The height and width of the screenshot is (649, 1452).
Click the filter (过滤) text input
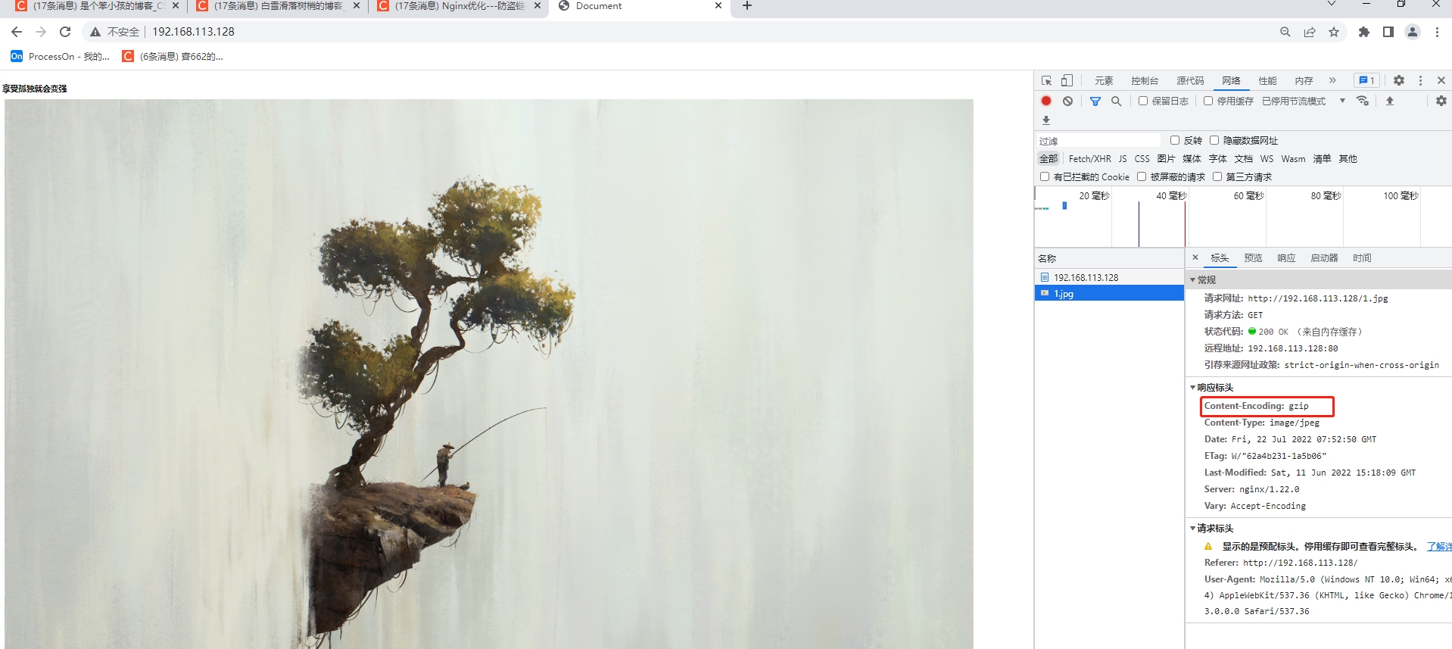point(1098,141)
